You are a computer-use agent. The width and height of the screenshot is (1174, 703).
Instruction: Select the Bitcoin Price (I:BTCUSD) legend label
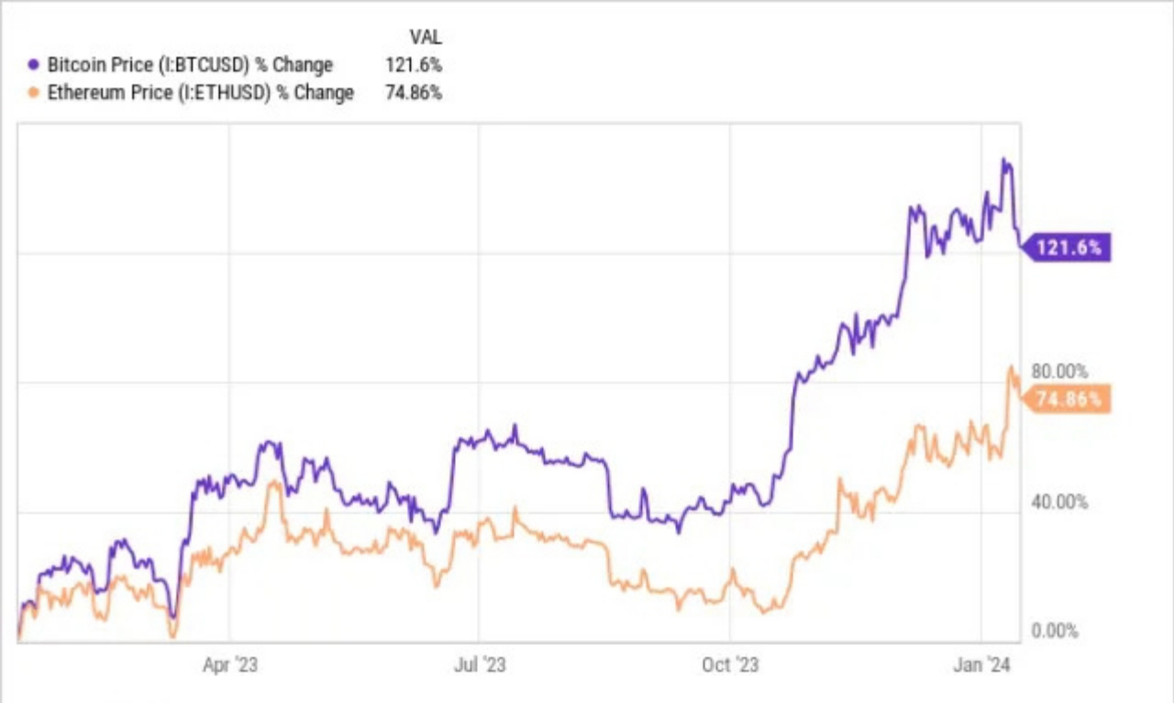click(188, 65)
